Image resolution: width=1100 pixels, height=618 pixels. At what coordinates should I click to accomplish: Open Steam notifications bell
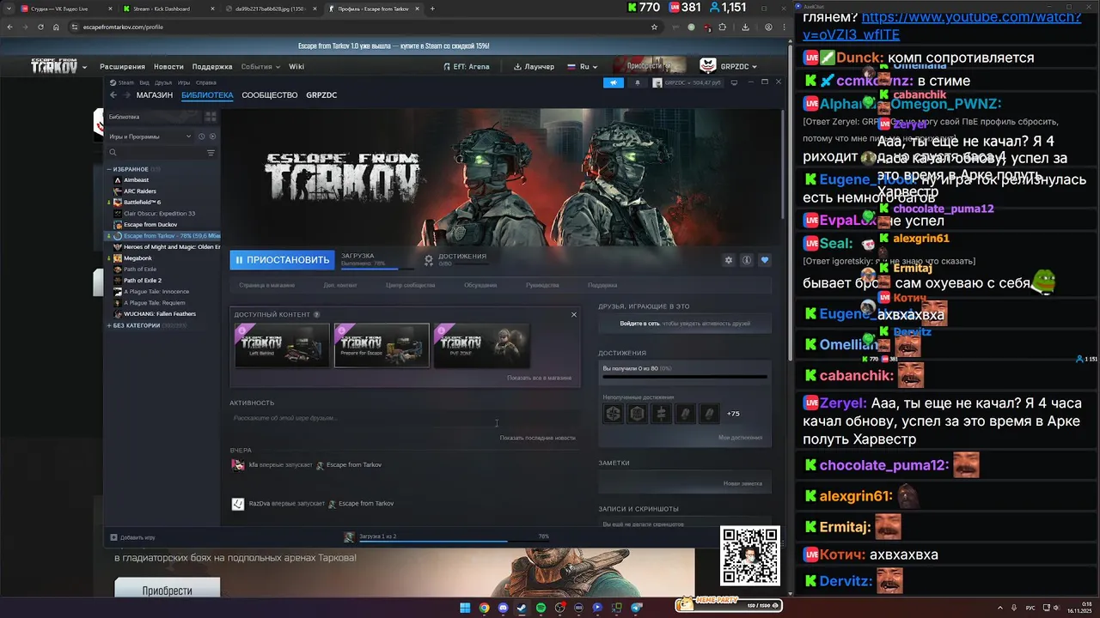[x=638, y=82]
